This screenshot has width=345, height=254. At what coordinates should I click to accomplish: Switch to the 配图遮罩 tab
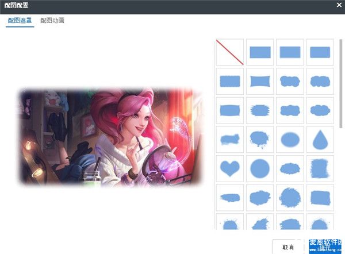point(20,21)
